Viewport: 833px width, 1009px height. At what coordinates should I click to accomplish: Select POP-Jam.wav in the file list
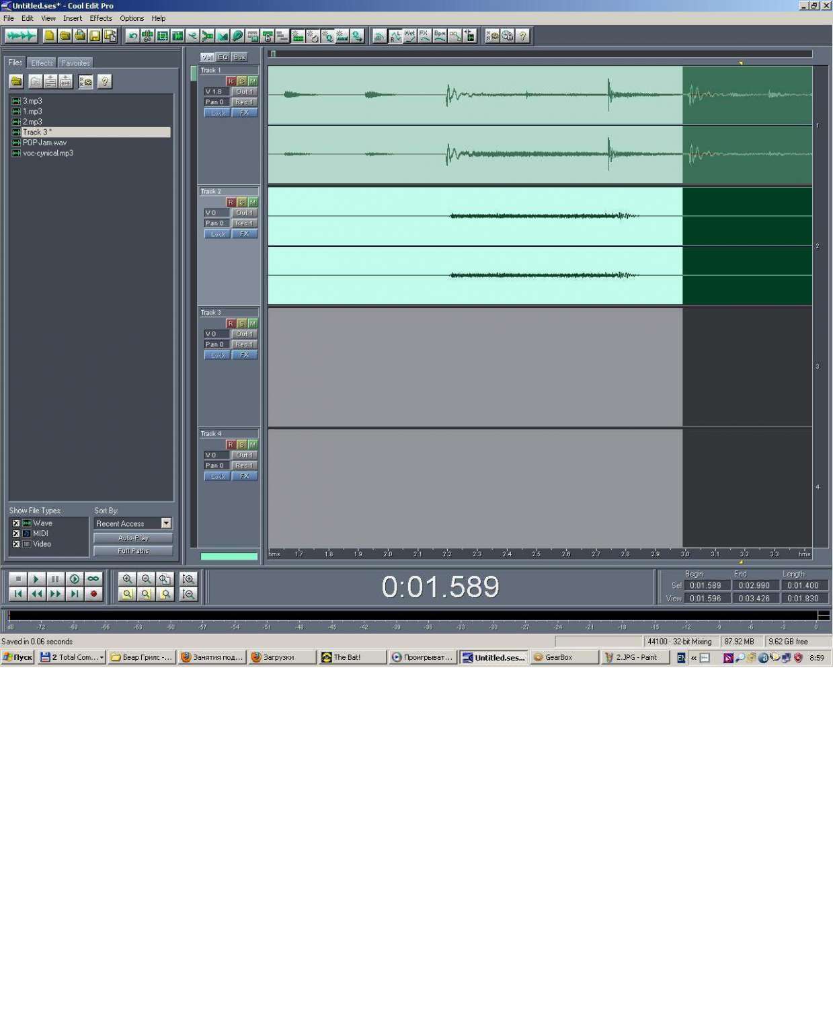44,143
